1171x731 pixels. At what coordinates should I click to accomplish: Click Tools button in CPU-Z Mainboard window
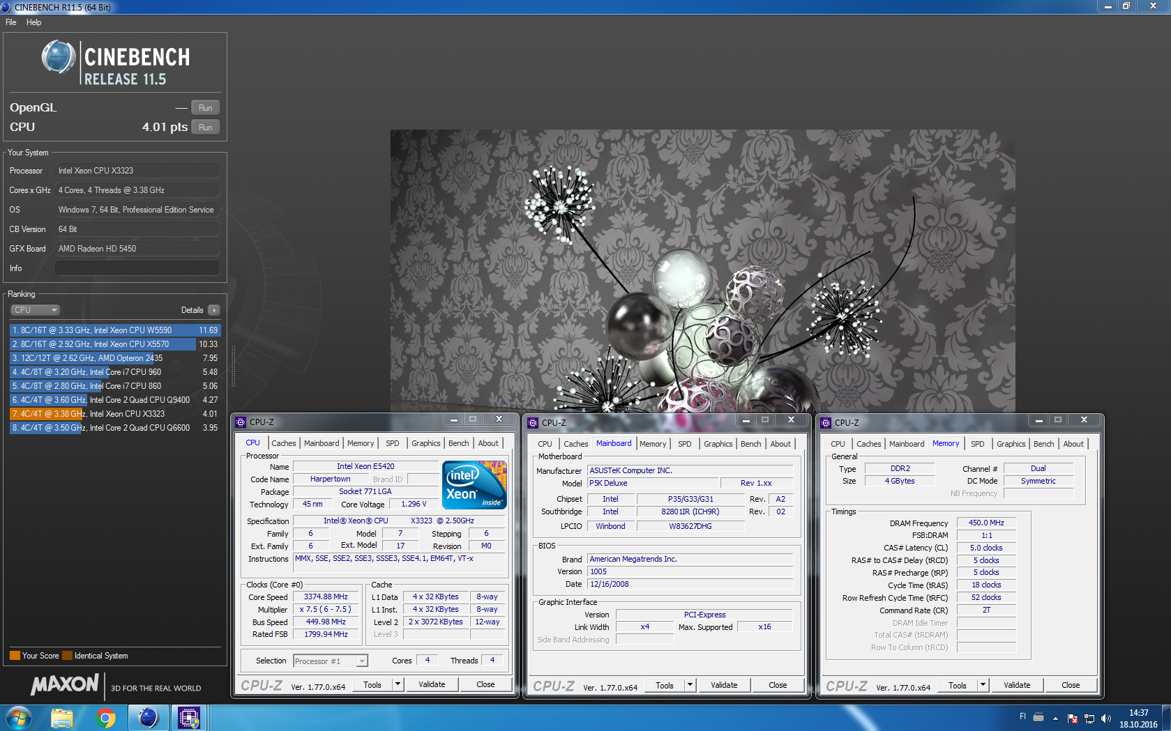tap(665, 685)
